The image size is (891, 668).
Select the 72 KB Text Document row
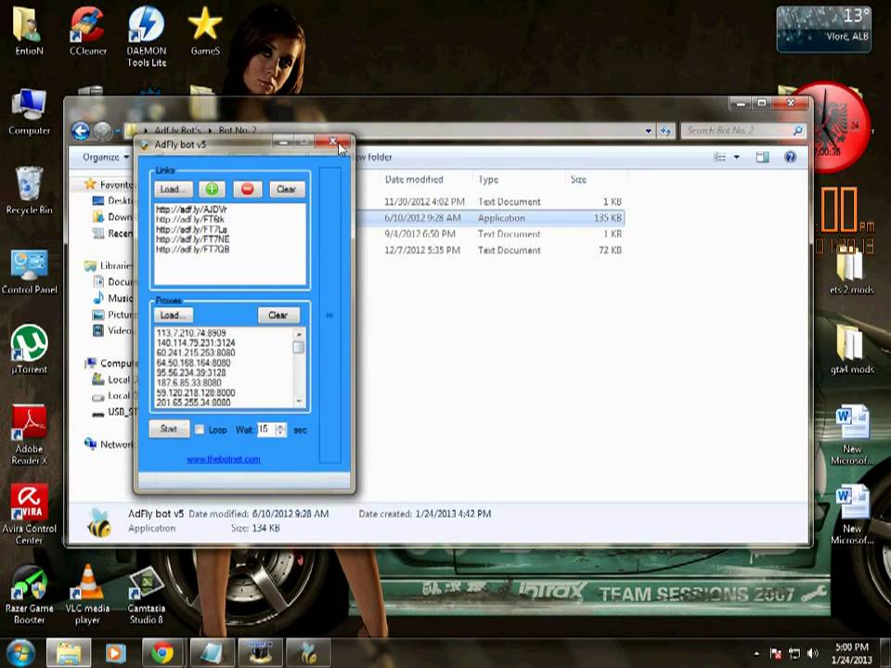pyautogui.click(x=490, y=250)
